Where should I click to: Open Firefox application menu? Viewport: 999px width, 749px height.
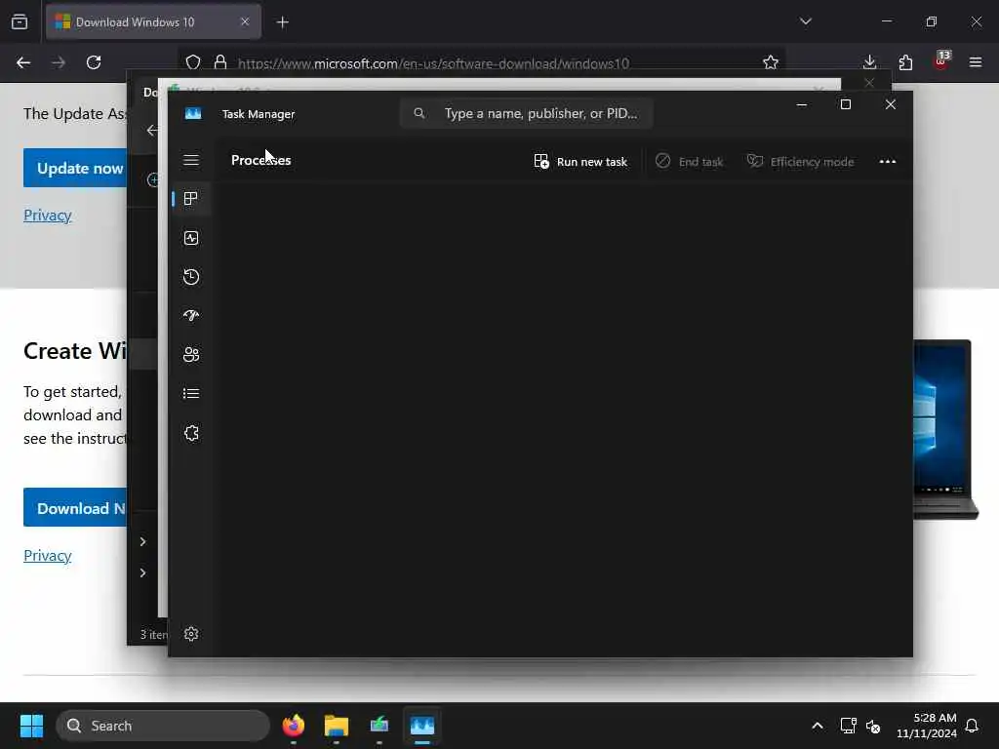976,62
